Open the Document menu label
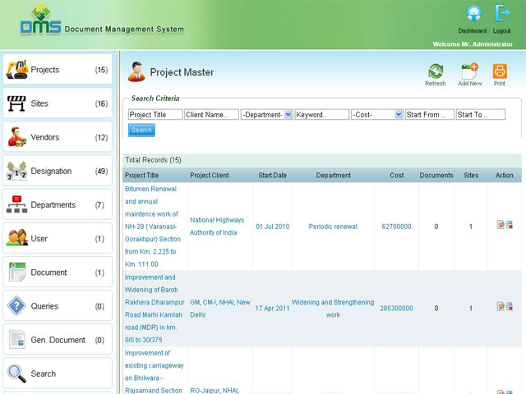Image resolution: width=526 pixels, height=394 pixels. [x=48, y=273]
